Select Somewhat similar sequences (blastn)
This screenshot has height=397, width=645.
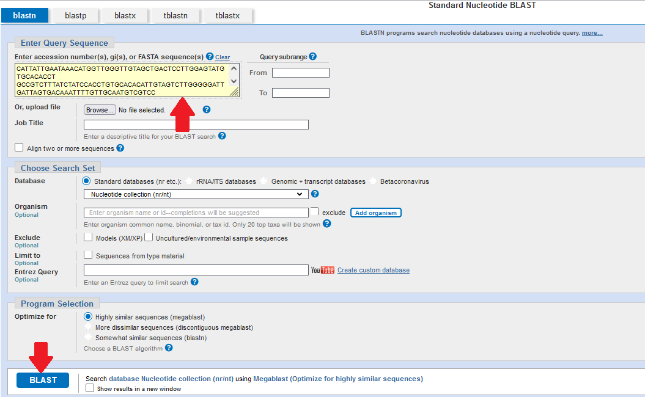[x=87, y=337]
